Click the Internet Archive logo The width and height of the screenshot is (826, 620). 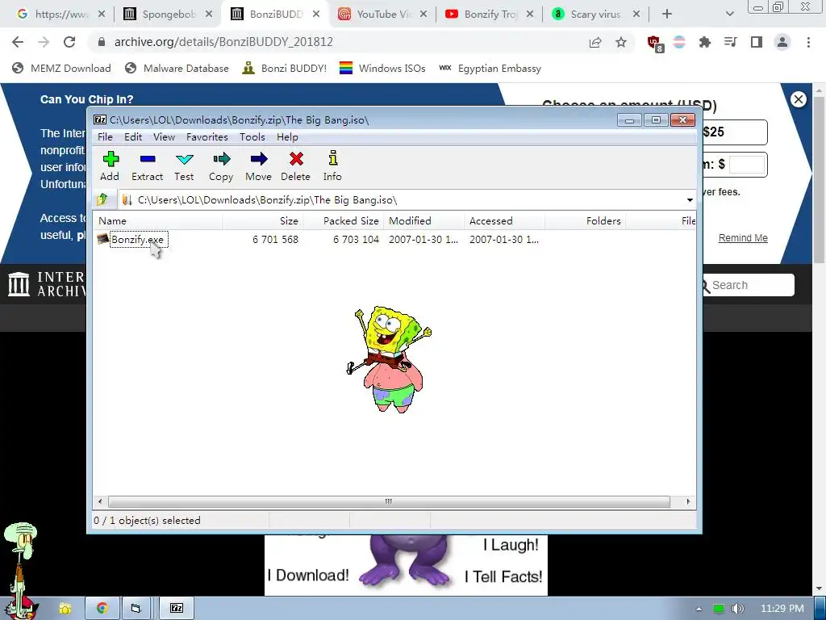pos(46,284)
